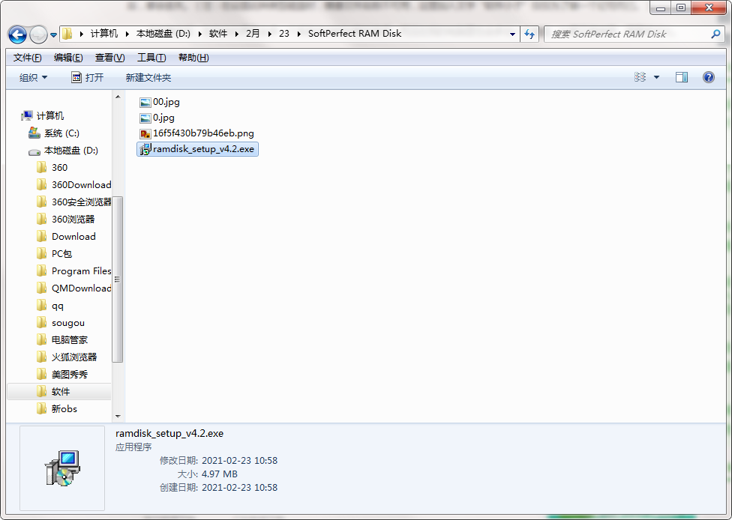732x520 pixels.
Task: Select 23 breadcrumb in address bar
Action: click(x=283, y=34)
